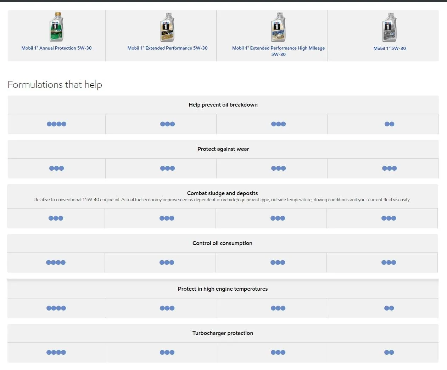Screen dimensions: 447x370
Task: Open Mobil 1 Extended Performance 5W-30 link
Action: pyautogui.click(x=167, y=48)
